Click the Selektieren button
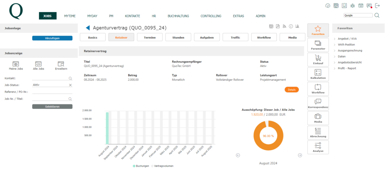 point(52,106)
